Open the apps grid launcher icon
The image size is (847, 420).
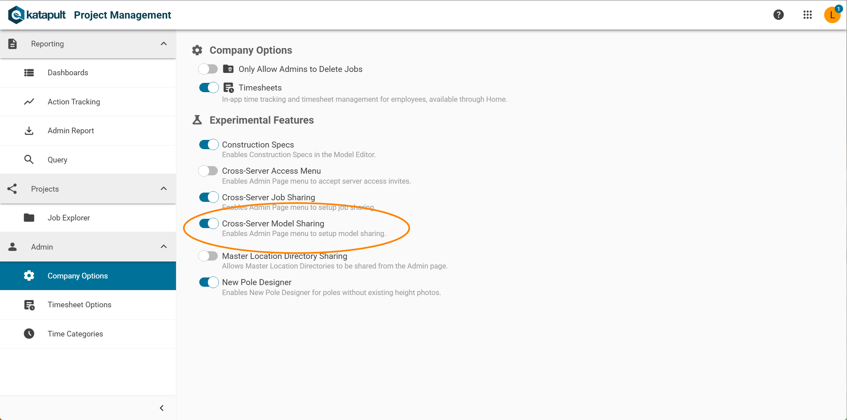coord(808,15)
